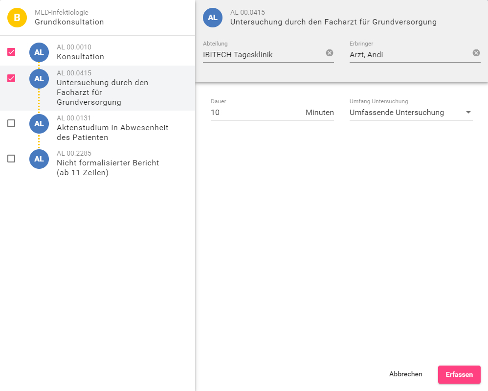
Task: Uncheck the AL 00.0415 Untersuchung checkbox
Action: [11, 78]
